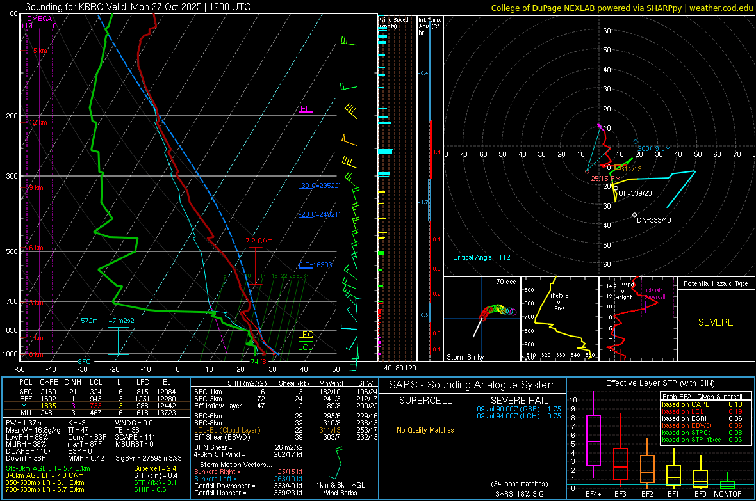Select the EFF parcel row
Image resolution: width=756 pixels, height=501 pixels.
[97, 399]
